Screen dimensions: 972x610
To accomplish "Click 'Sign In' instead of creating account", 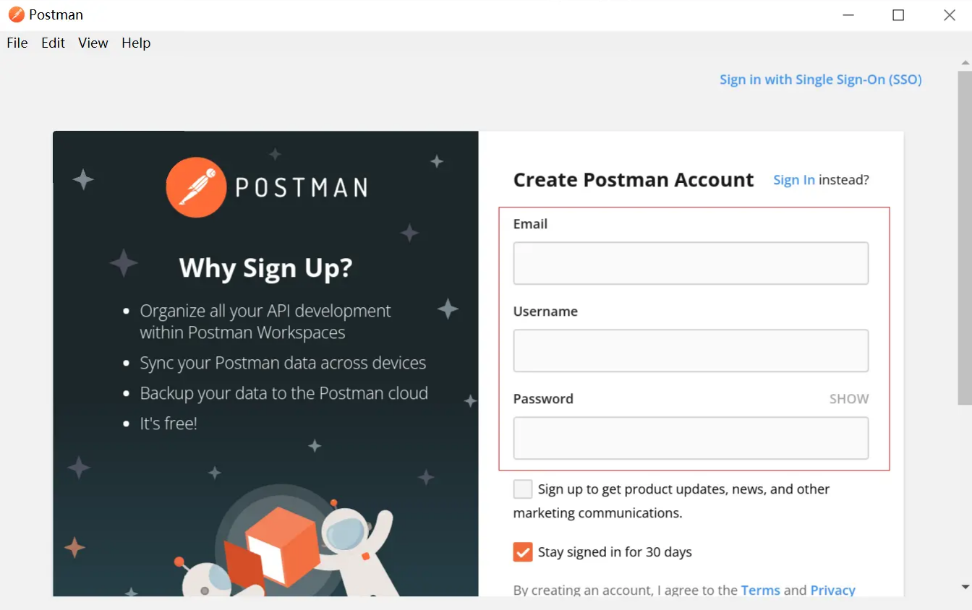I will 793,180.
